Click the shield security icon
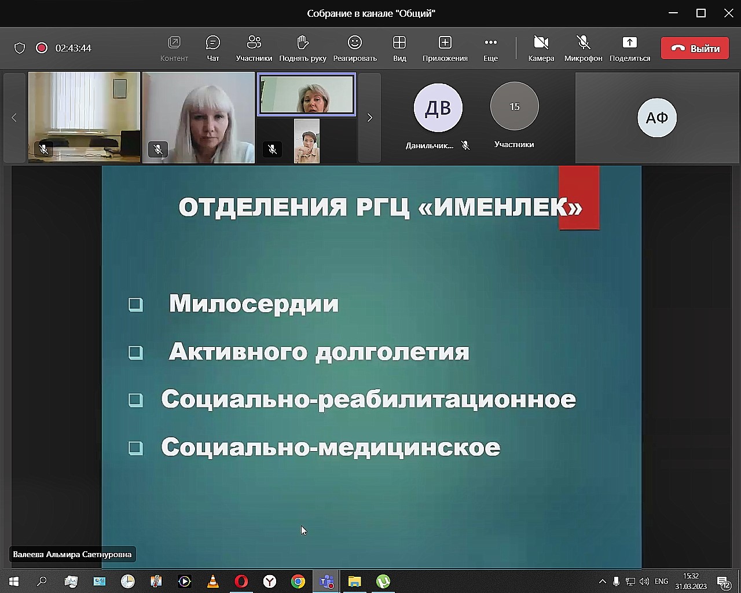This screenshot has width=741, height=593. (x=20, y=48)
